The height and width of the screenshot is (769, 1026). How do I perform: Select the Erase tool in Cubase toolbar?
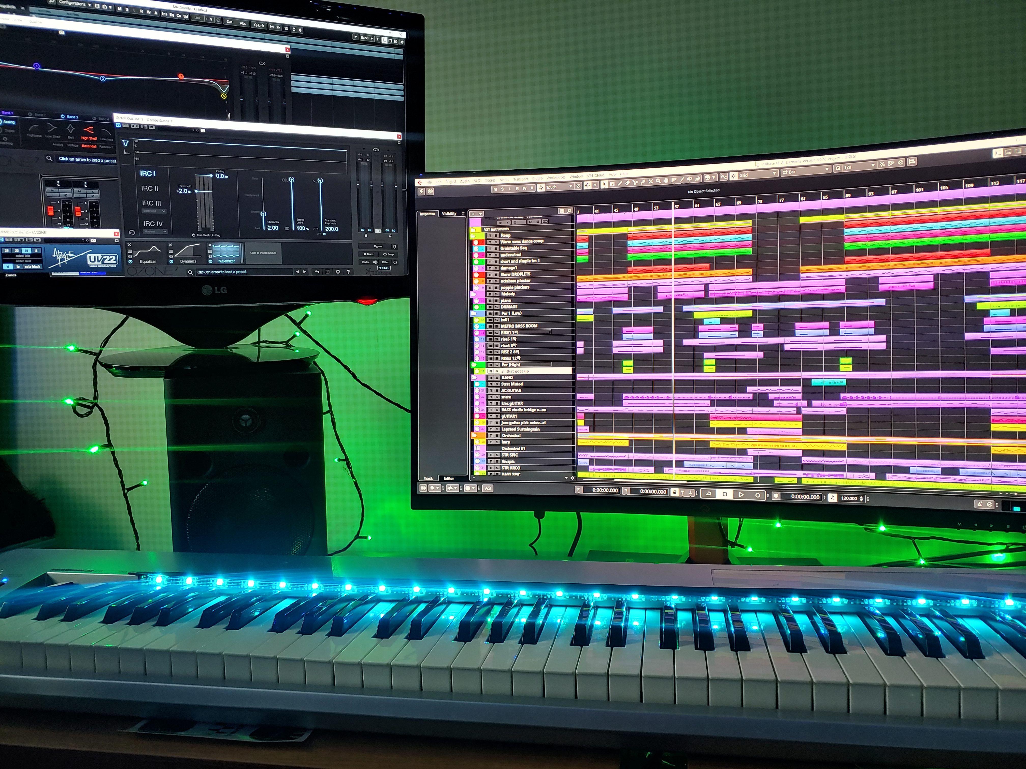point(628,183)
